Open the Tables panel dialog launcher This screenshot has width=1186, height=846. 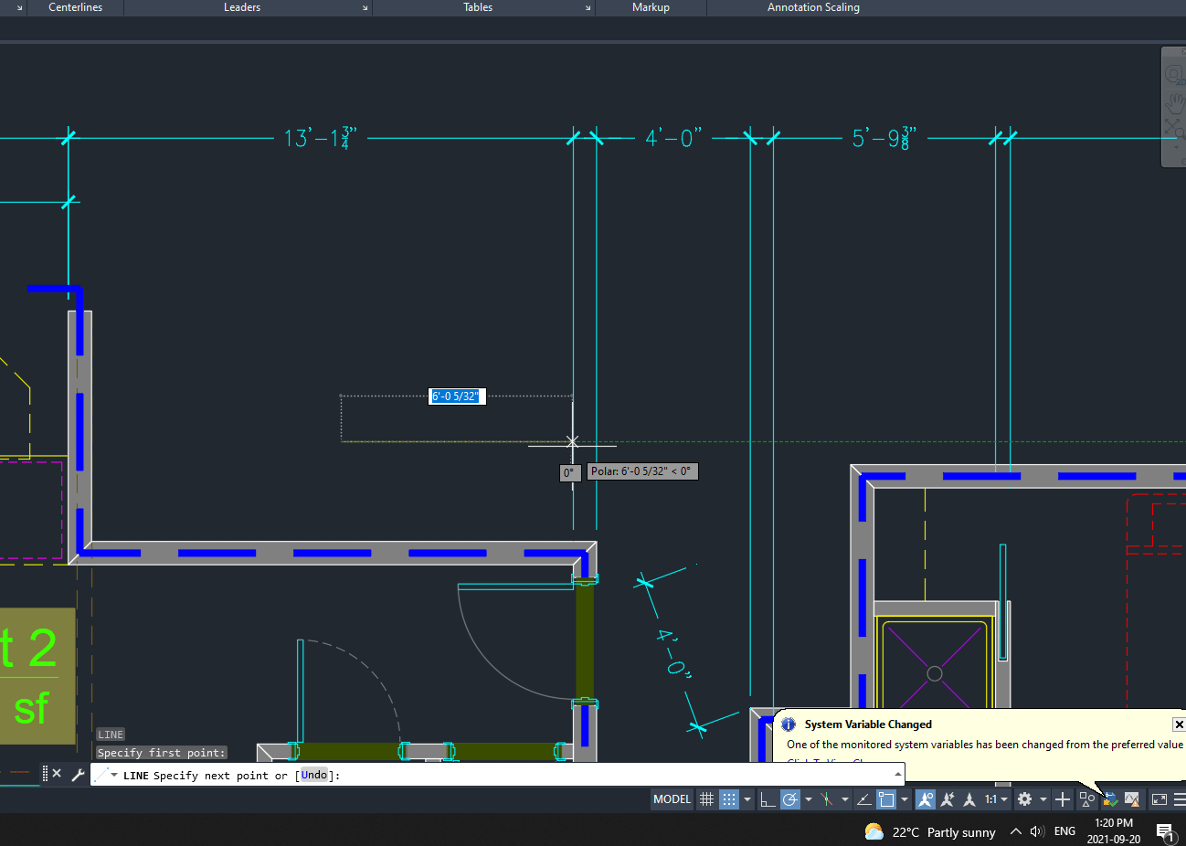click(x=588, y=7)
